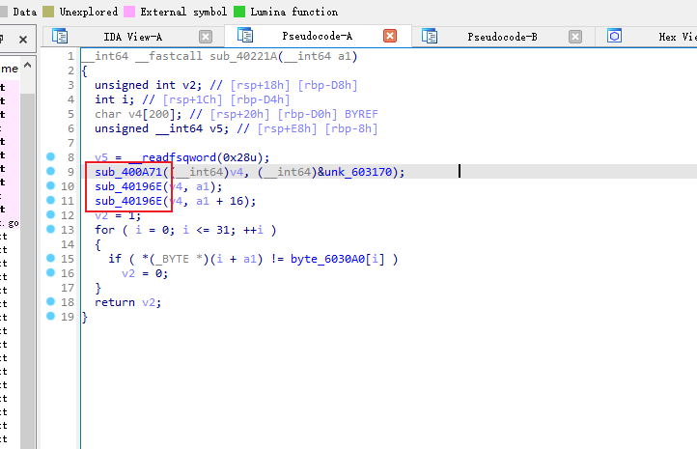
Task: Toggle breakpoint dot on line 16
Action: [50, 272]
